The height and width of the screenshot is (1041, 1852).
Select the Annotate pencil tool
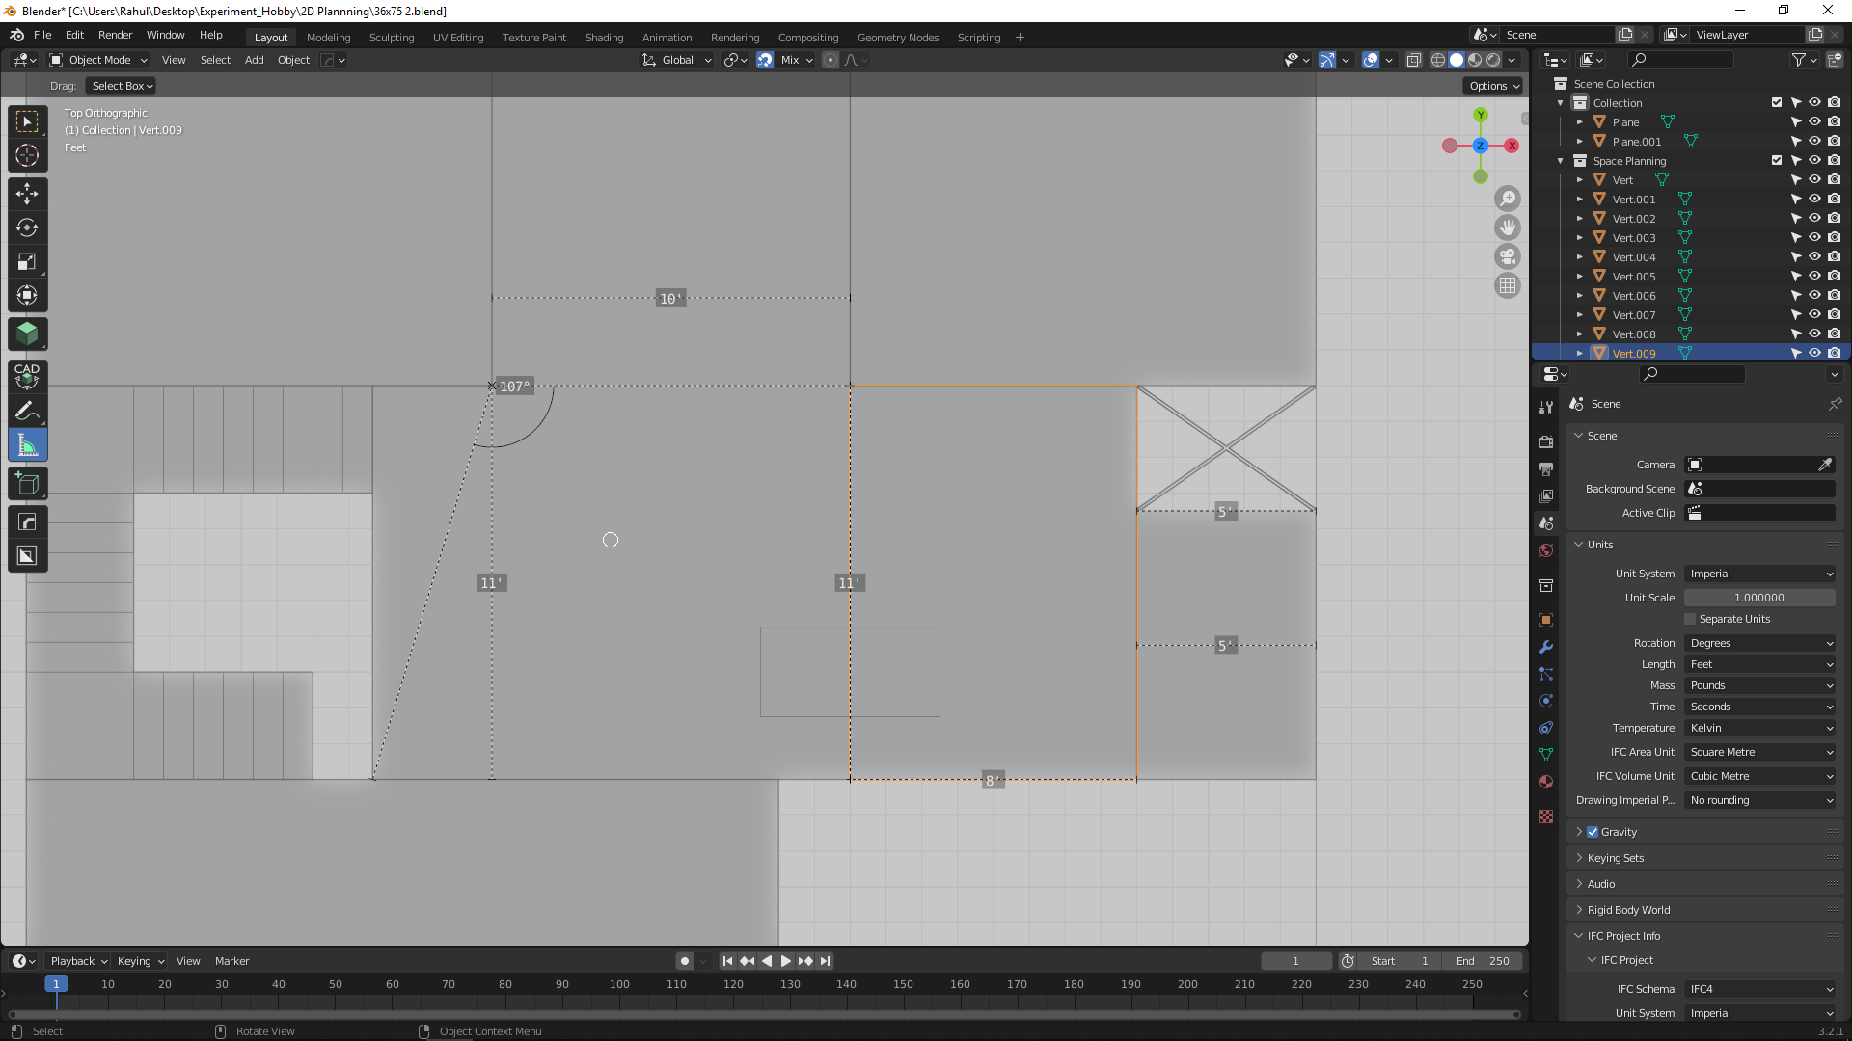coord(27,412)
